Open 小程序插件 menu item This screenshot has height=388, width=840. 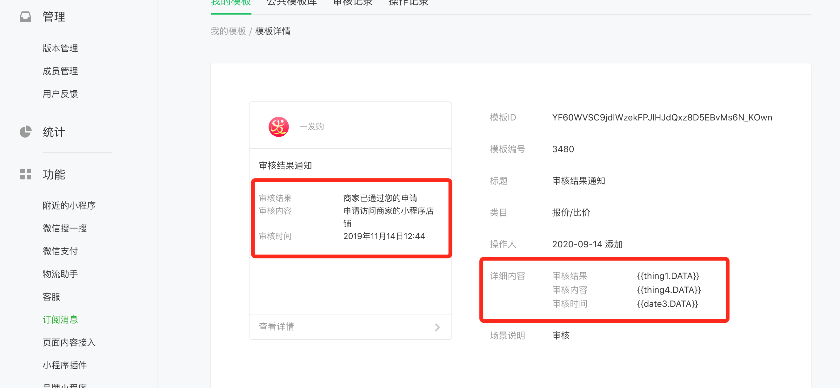click(65, 365)
